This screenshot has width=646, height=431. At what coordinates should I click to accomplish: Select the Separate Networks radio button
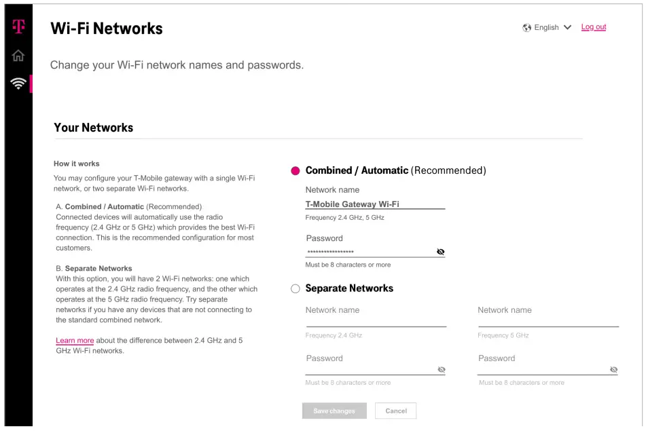click(x=295, y=288)
